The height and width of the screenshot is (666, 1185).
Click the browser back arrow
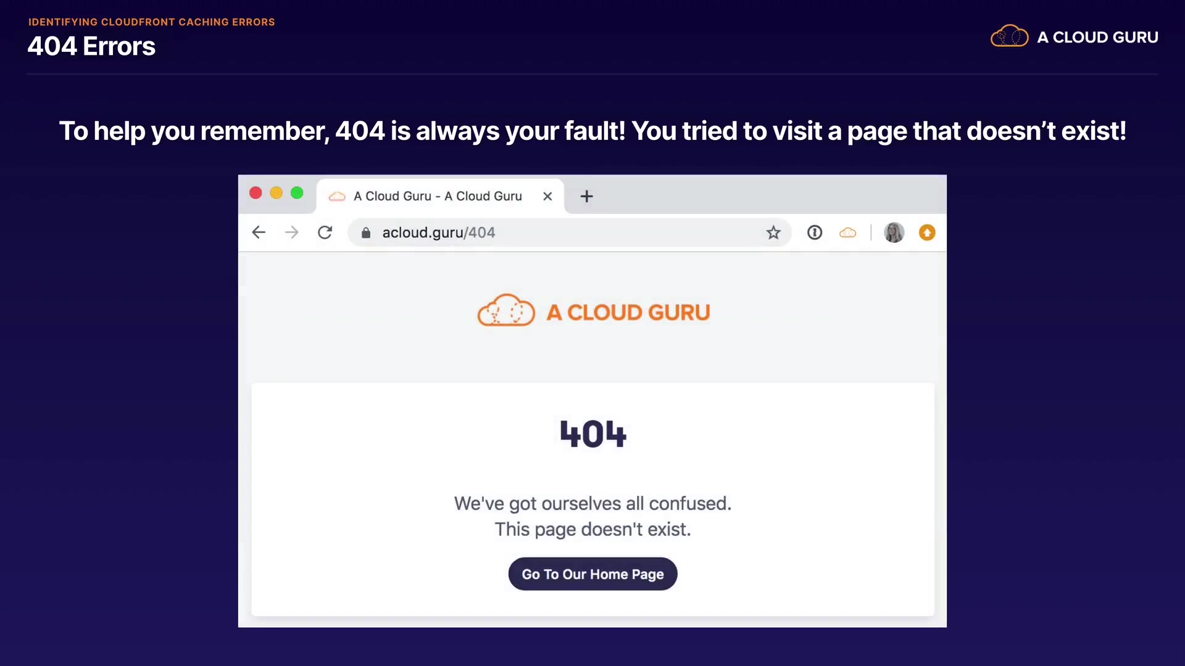[259, 232]
